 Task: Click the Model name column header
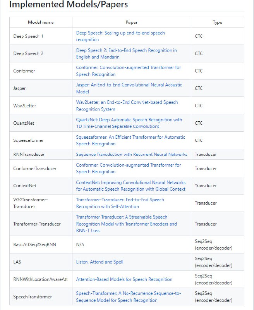(41, 22)
